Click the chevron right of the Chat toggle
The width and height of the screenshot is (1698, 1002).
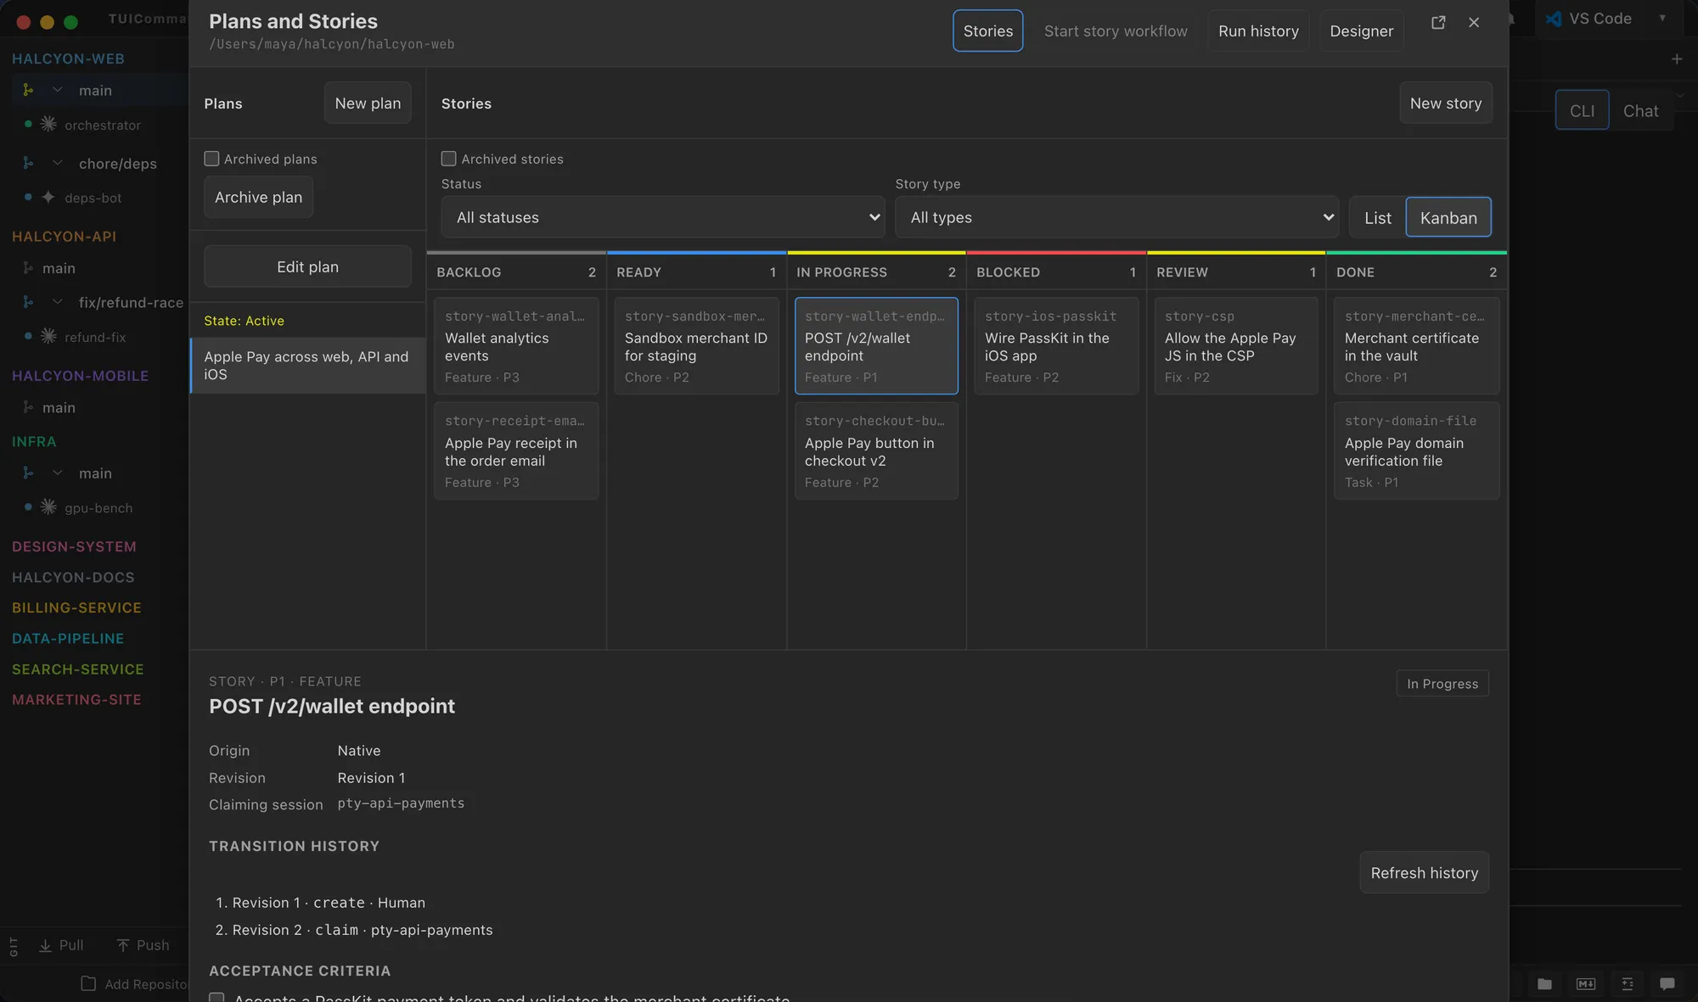pos(1680,95)
